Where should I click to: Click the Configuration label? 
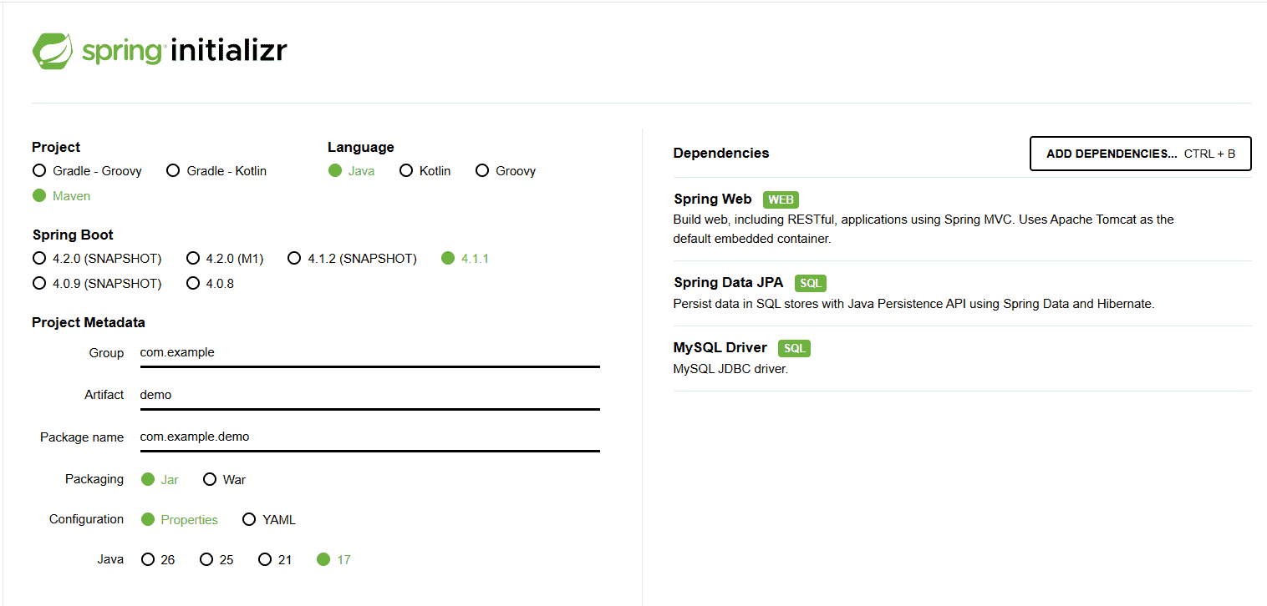(86, 519)
